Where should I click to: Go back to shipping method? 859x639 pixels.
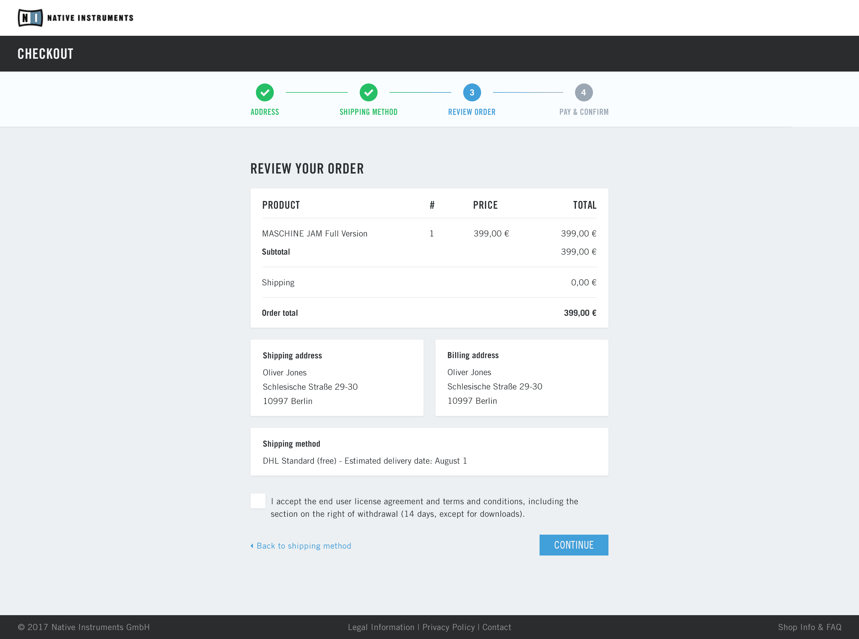coord(304,546)
